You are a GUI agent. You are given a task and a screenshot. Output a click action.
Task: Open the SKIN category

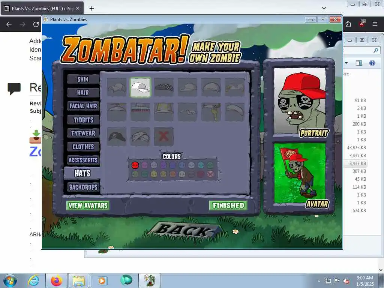coord(83,79)
